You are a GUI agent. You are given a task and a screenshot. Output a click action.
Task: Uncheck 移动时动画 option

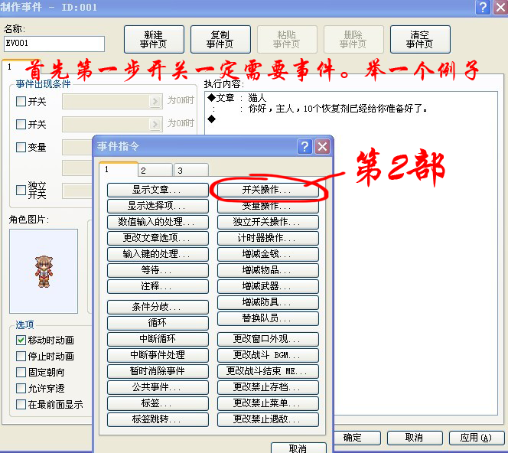[21, 340]
